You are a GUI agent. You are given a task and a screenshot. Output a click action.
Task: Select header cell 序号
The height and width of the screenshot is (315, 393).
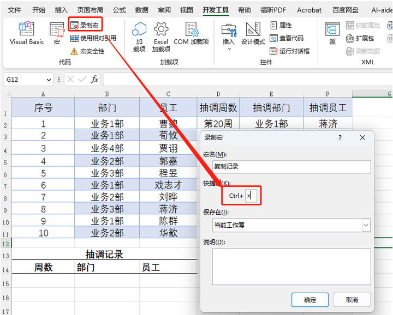43,107
